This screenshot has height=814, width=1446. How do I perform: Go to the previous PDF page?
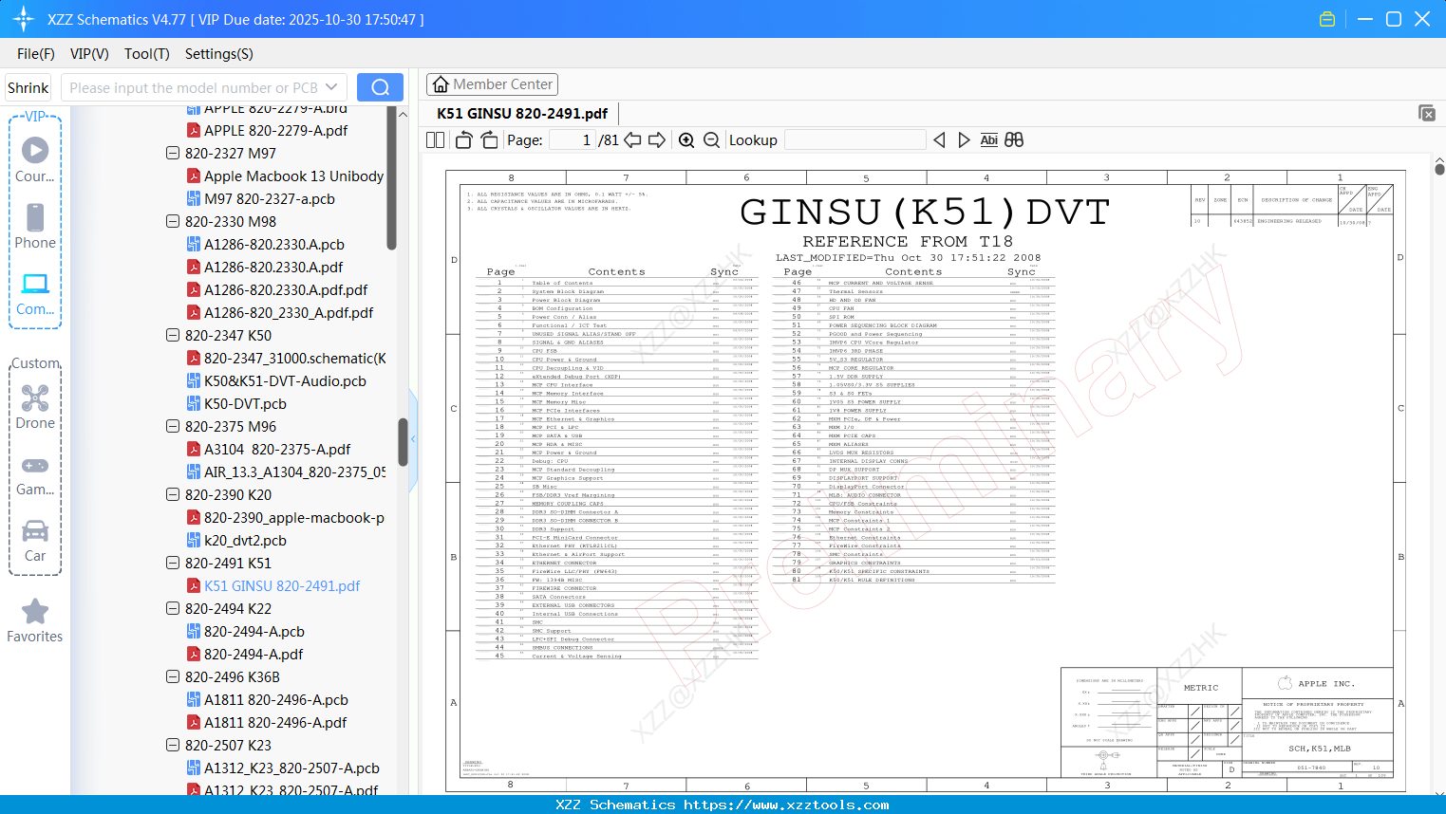[x=632, y=140]
